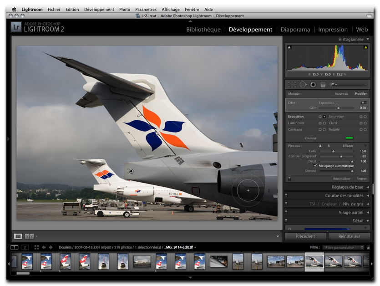Screen dimensions: 380x286
Task: Expand the Virage partiel panel
Action: (x=368, y=213)
